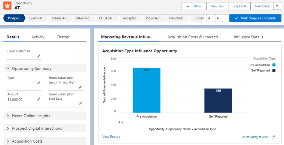Image resolution: width=284 pixels, height=145 pixels.
Task: Click the Self Reported legend color swatch
Action: (x=274, y=71)
